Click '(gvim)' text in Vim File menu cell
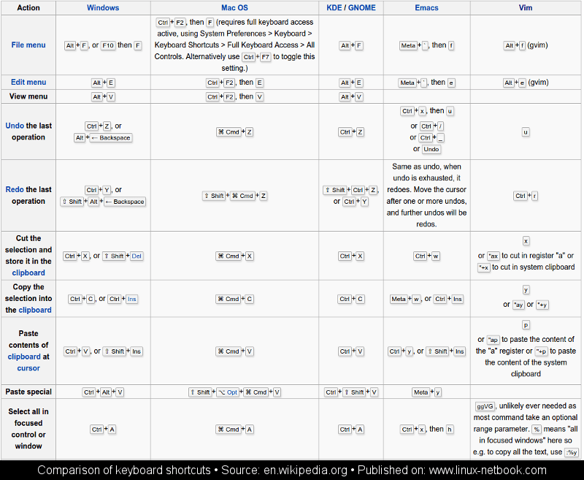 pos(537,45)
